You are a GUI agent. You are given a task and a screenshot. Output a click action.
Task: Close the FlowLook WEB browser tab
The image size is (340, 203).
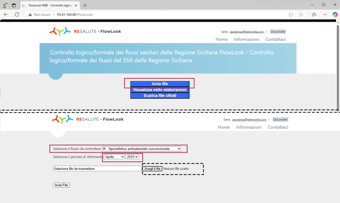(76, 5)
